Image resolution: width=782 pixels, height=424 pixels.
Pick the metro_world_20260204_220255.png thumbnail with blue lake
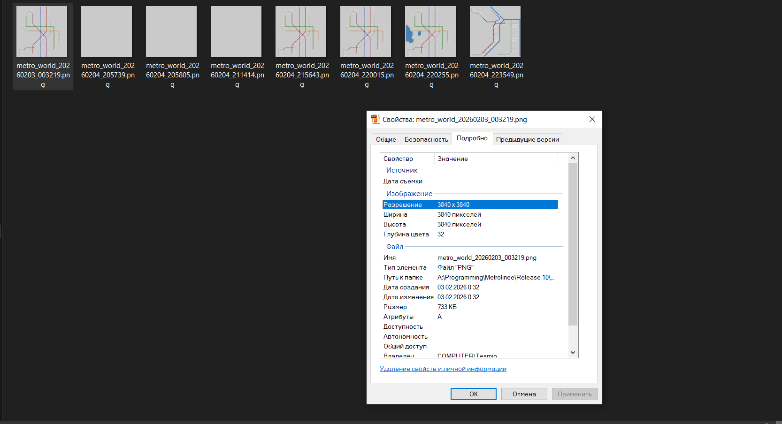430,32
